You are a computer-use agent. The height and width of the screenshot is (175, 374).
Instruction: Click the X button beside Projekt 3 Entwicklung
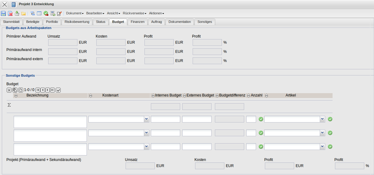[5, 4]
